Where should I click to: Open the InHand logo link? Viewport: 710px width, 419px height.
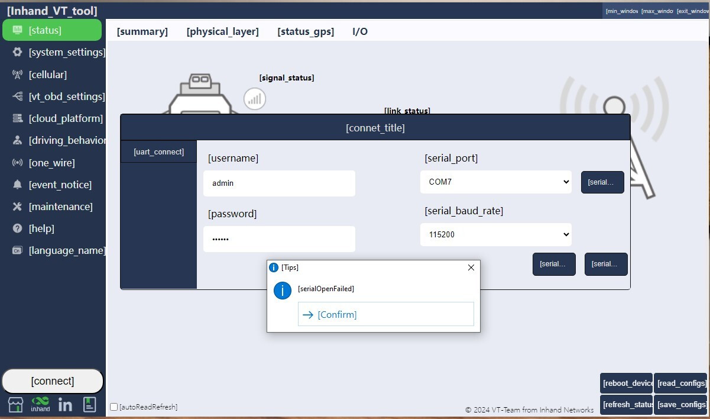click(x=40, y=404)
